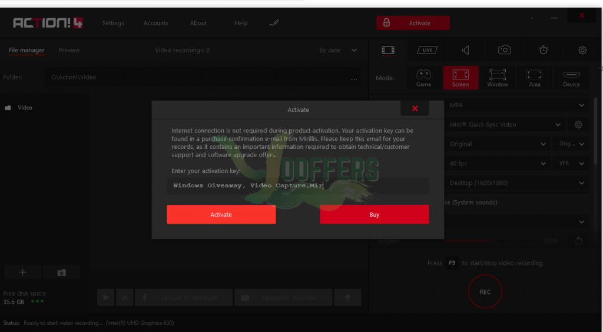Screen dimensions: 603x332
Task: Select Area recording mode
Action: click(535, 78)
